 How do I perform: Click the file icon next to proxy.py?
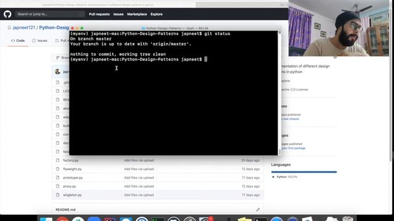(x=58, y=187)
